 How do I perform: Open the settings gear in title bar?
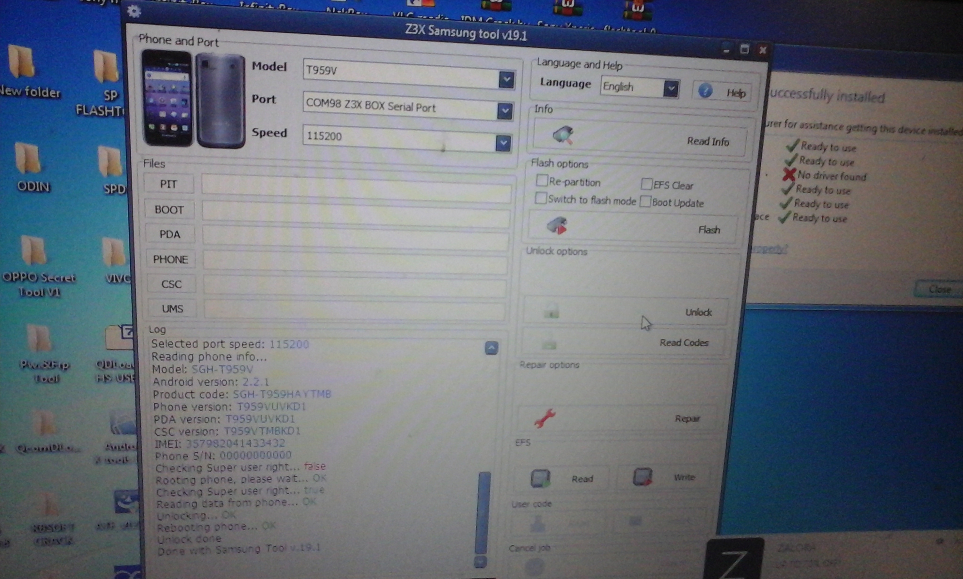coord(134,11)
